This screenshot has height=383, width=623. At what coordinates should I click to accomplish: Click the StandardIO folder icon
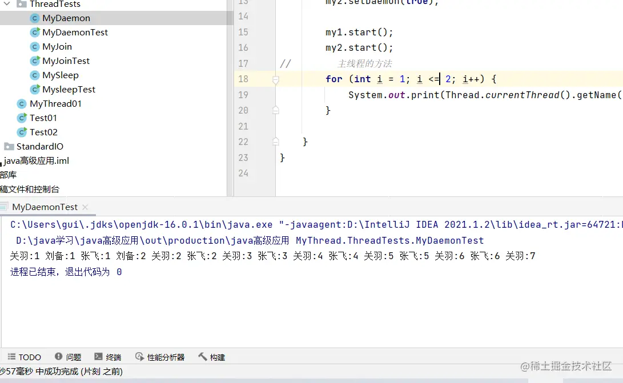pyautogui.click(x=9, y=147)
